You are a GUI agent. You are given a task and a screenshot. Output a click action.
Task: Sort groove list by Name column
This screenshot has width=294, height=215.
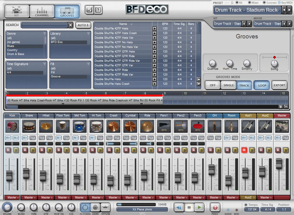123,24
